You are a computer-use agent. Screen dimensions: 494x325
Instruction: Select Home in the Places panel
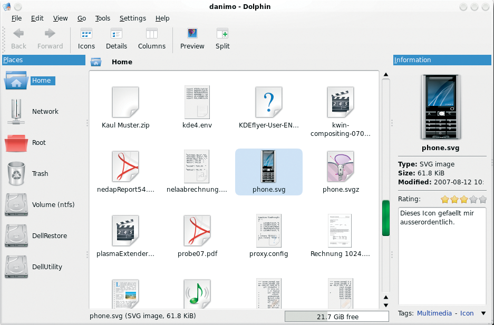click(30, 81)
